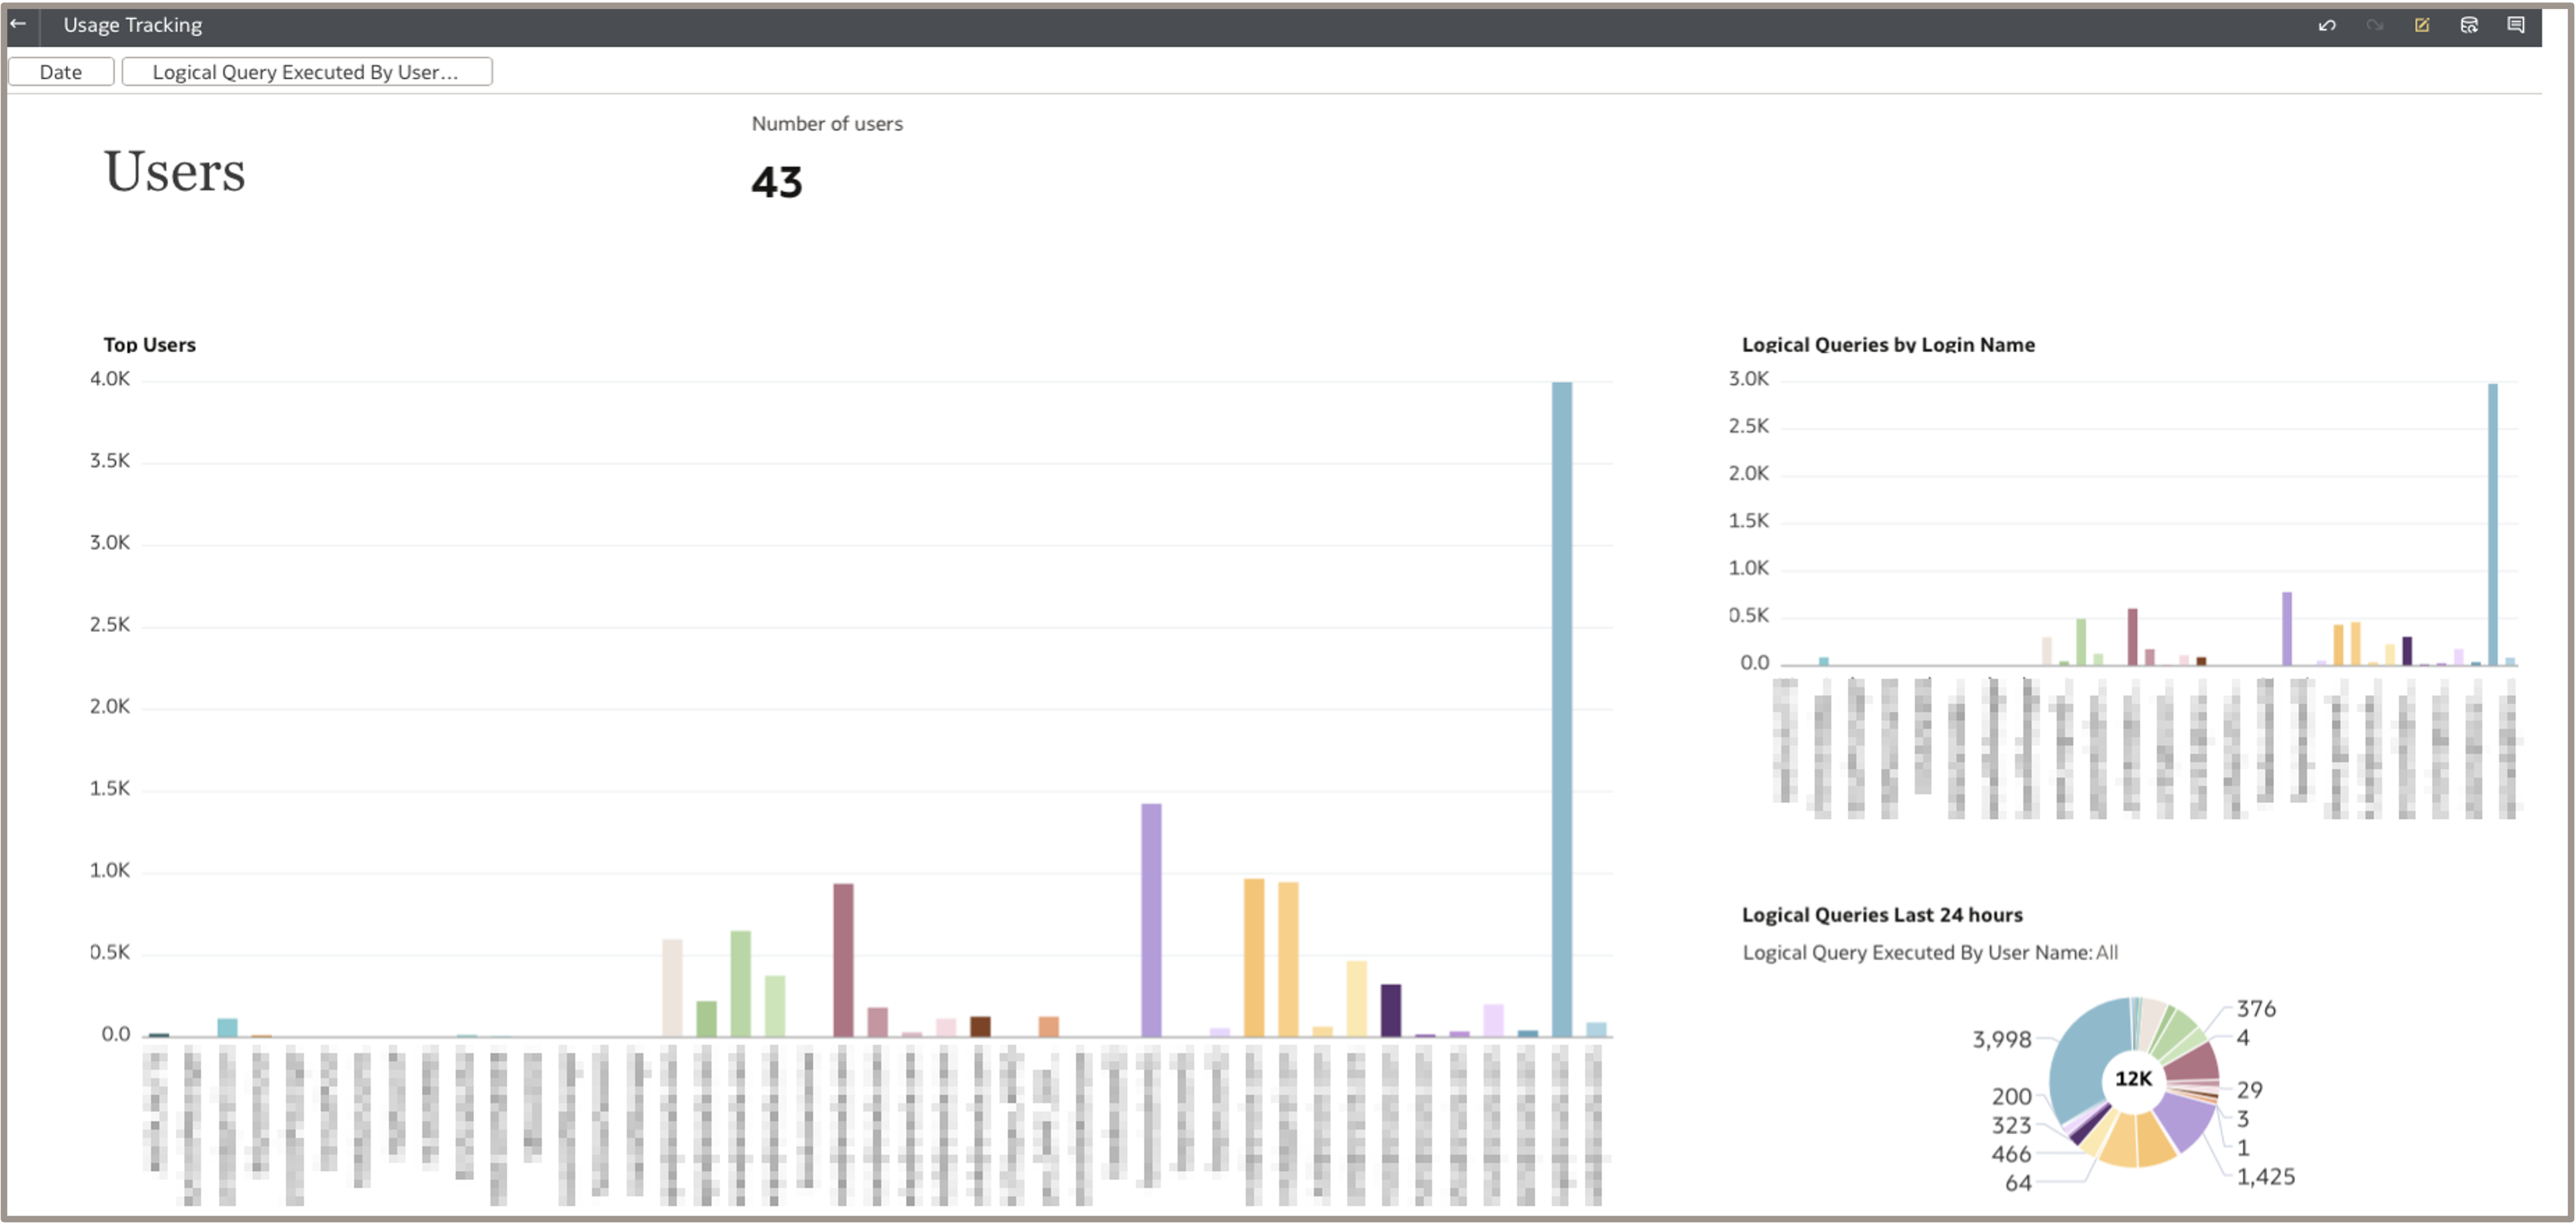Open Logical Query Executed By User filter
The height and width of the screenshot is (1224, 2576).
306,72
